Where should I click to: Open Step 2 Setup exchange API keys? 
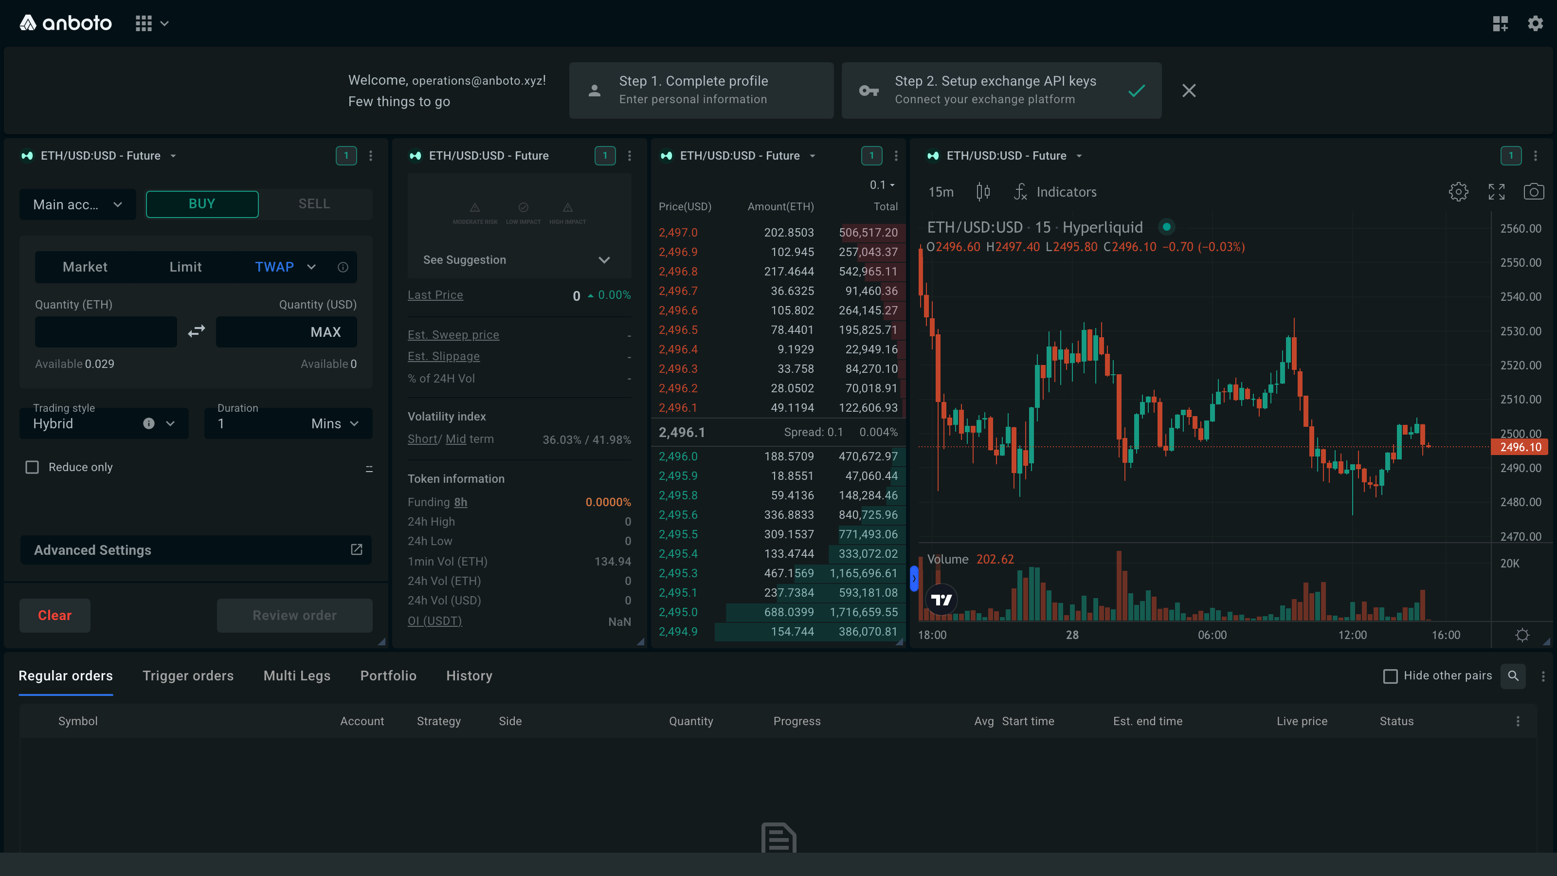click(1001, 91)
